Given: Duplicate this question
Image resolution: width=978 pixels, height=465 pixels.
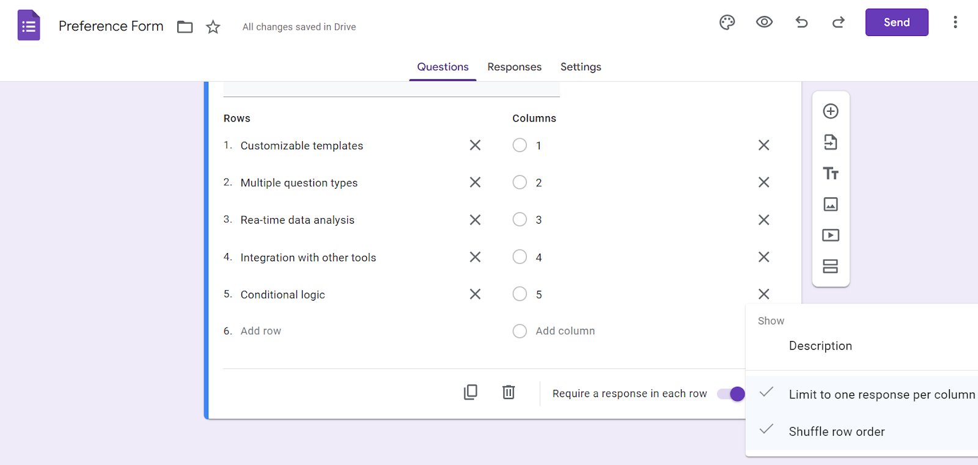Looking at the screenshot, I should [x=471, y=392].
